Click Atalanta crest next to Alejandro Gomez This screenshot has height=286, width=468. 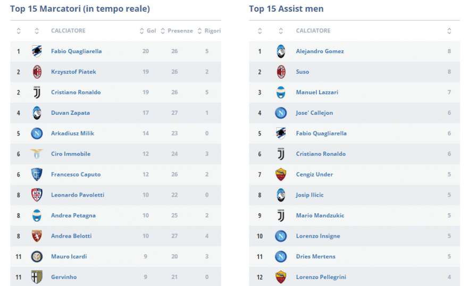(x=281, y=51)
